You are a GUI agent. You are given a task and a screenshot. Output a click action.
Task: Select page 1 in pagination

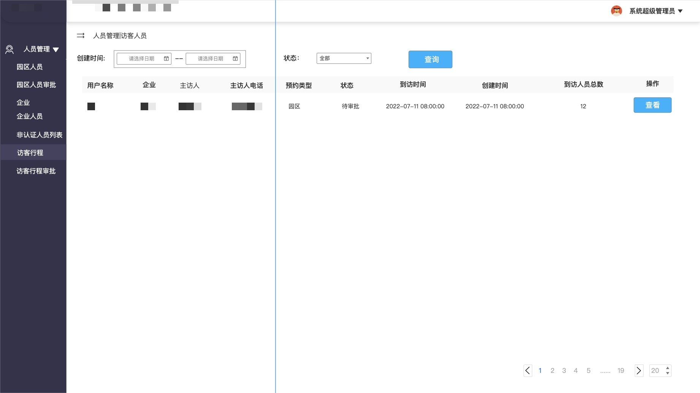[x=540, y=371]
